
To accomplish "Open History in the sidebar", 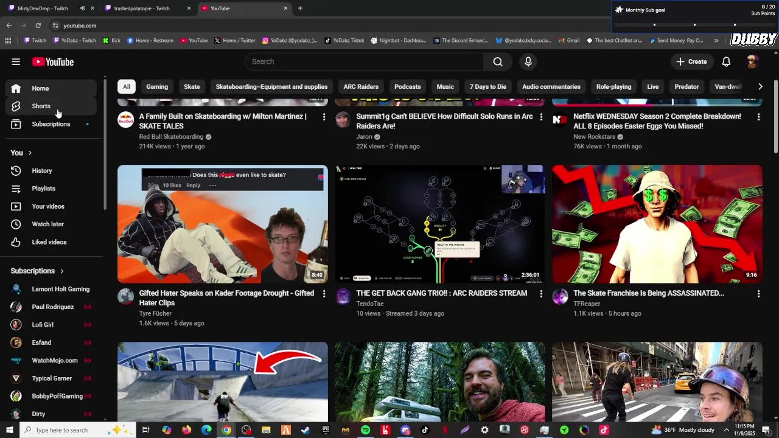I will point(51,171).
